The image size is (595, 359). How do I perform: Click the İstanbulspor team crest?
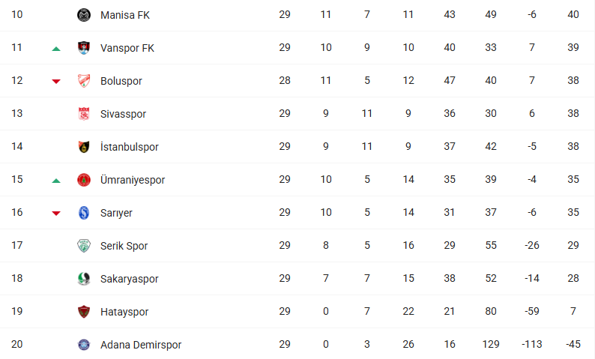[83, 147]
